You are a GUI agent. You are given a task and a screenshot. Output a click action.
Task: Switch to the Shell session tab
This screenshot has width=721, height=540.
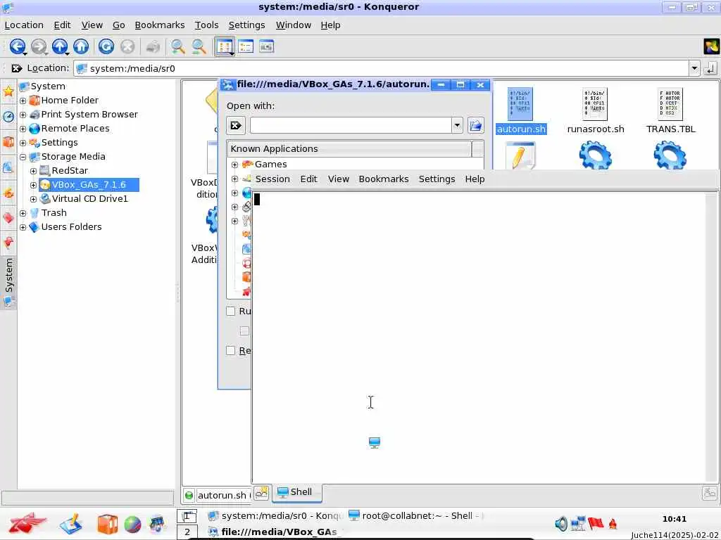(296, 492)
